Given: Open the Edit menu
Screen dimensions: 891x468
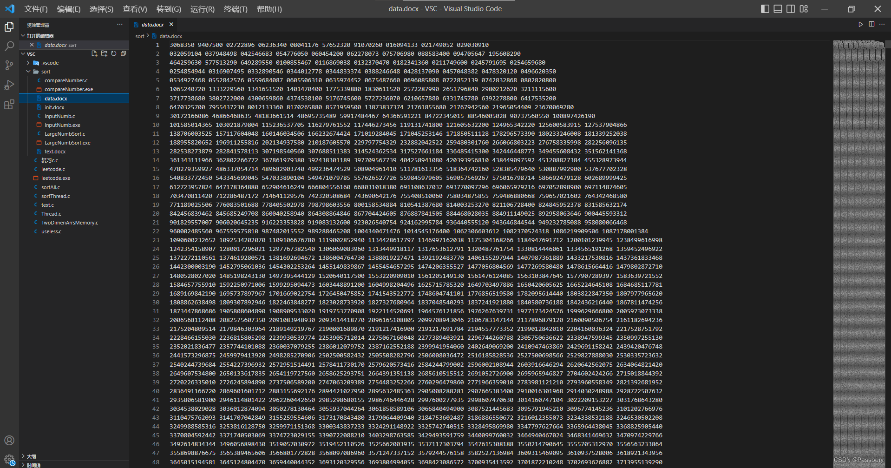Looking at the screenshot, I should coord(69,9).
